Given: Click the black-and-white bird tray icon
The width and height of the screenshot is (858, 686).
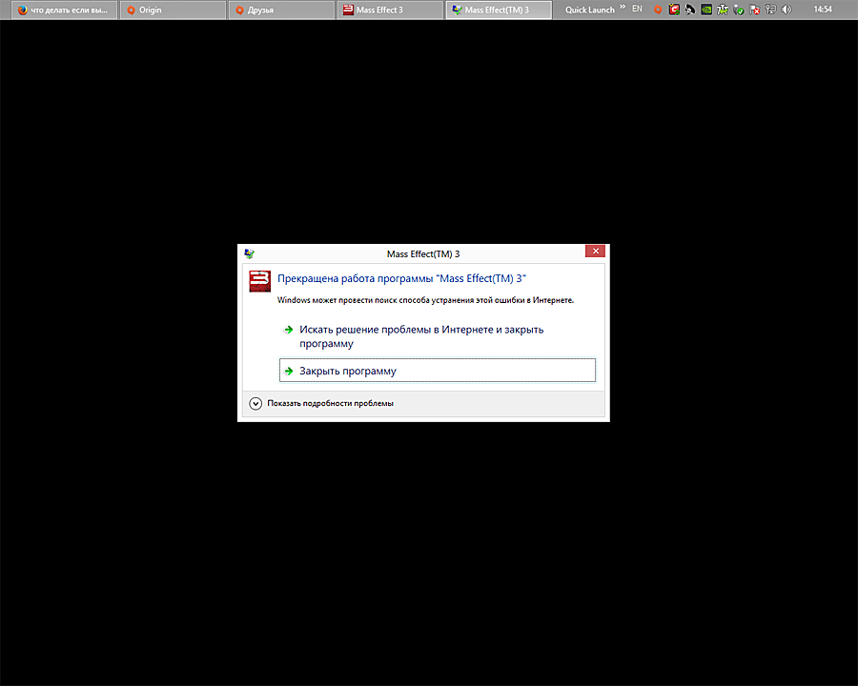Looking at the screenshot, I should [x=690, y=10].
